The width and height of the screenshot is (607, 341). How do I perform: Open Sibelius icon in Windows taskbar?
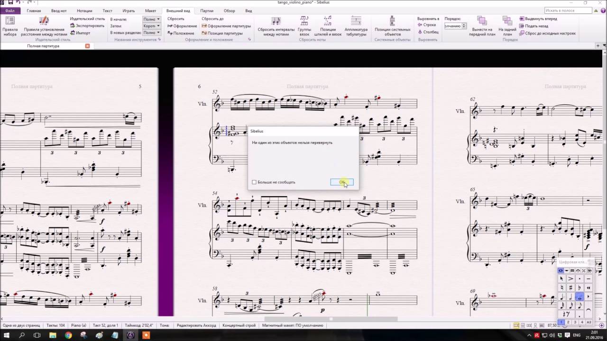pyautogui.click(x=131, y=335)
